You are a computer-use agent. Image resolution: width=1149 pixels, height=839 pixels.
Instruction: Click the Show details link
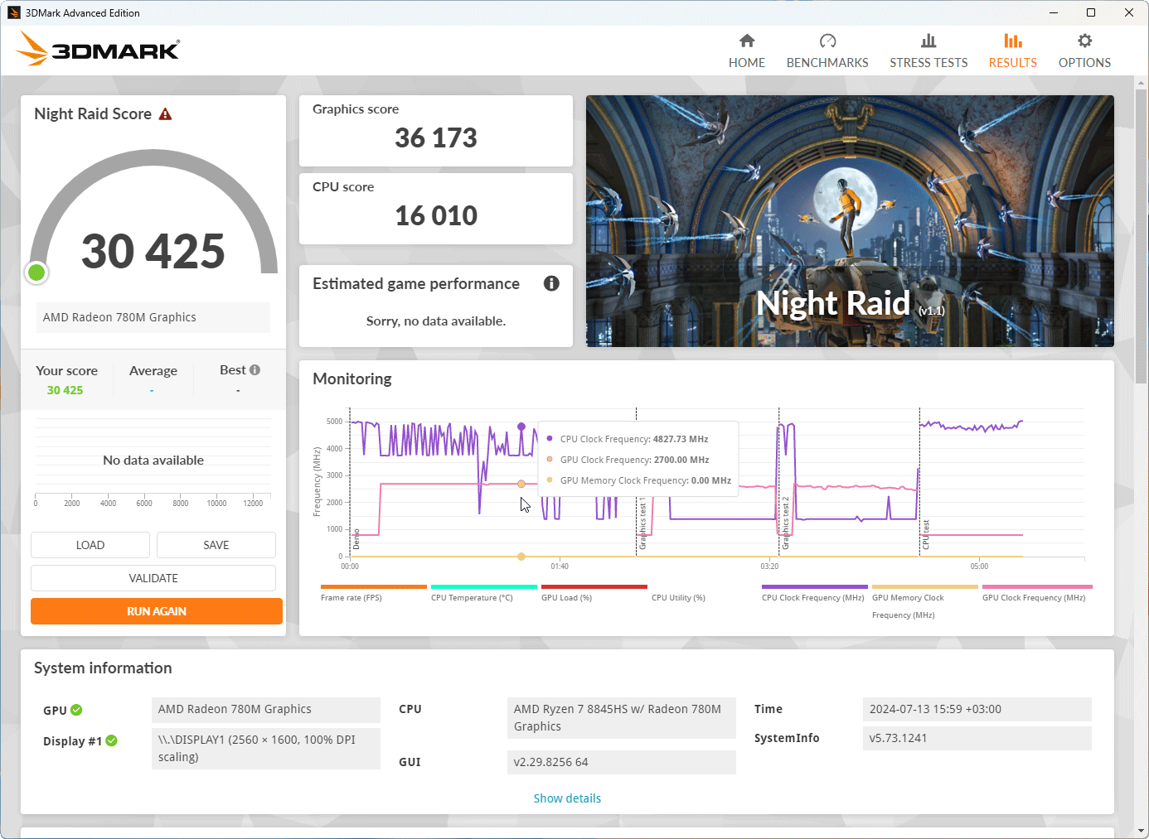pyautogui.click(x=567, y=798)
